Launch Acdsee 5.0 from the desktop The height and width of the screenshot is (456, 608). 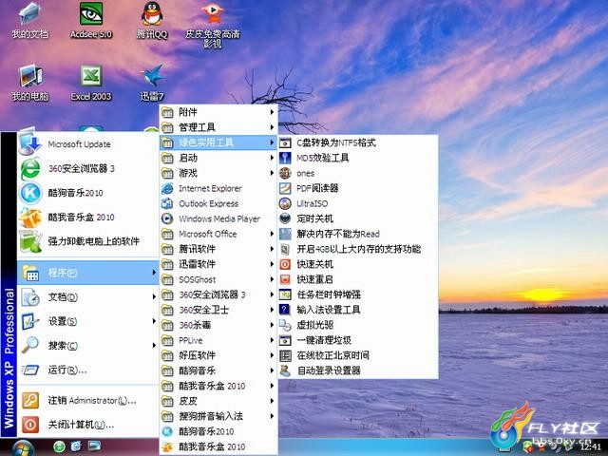[x=91, y=20]
